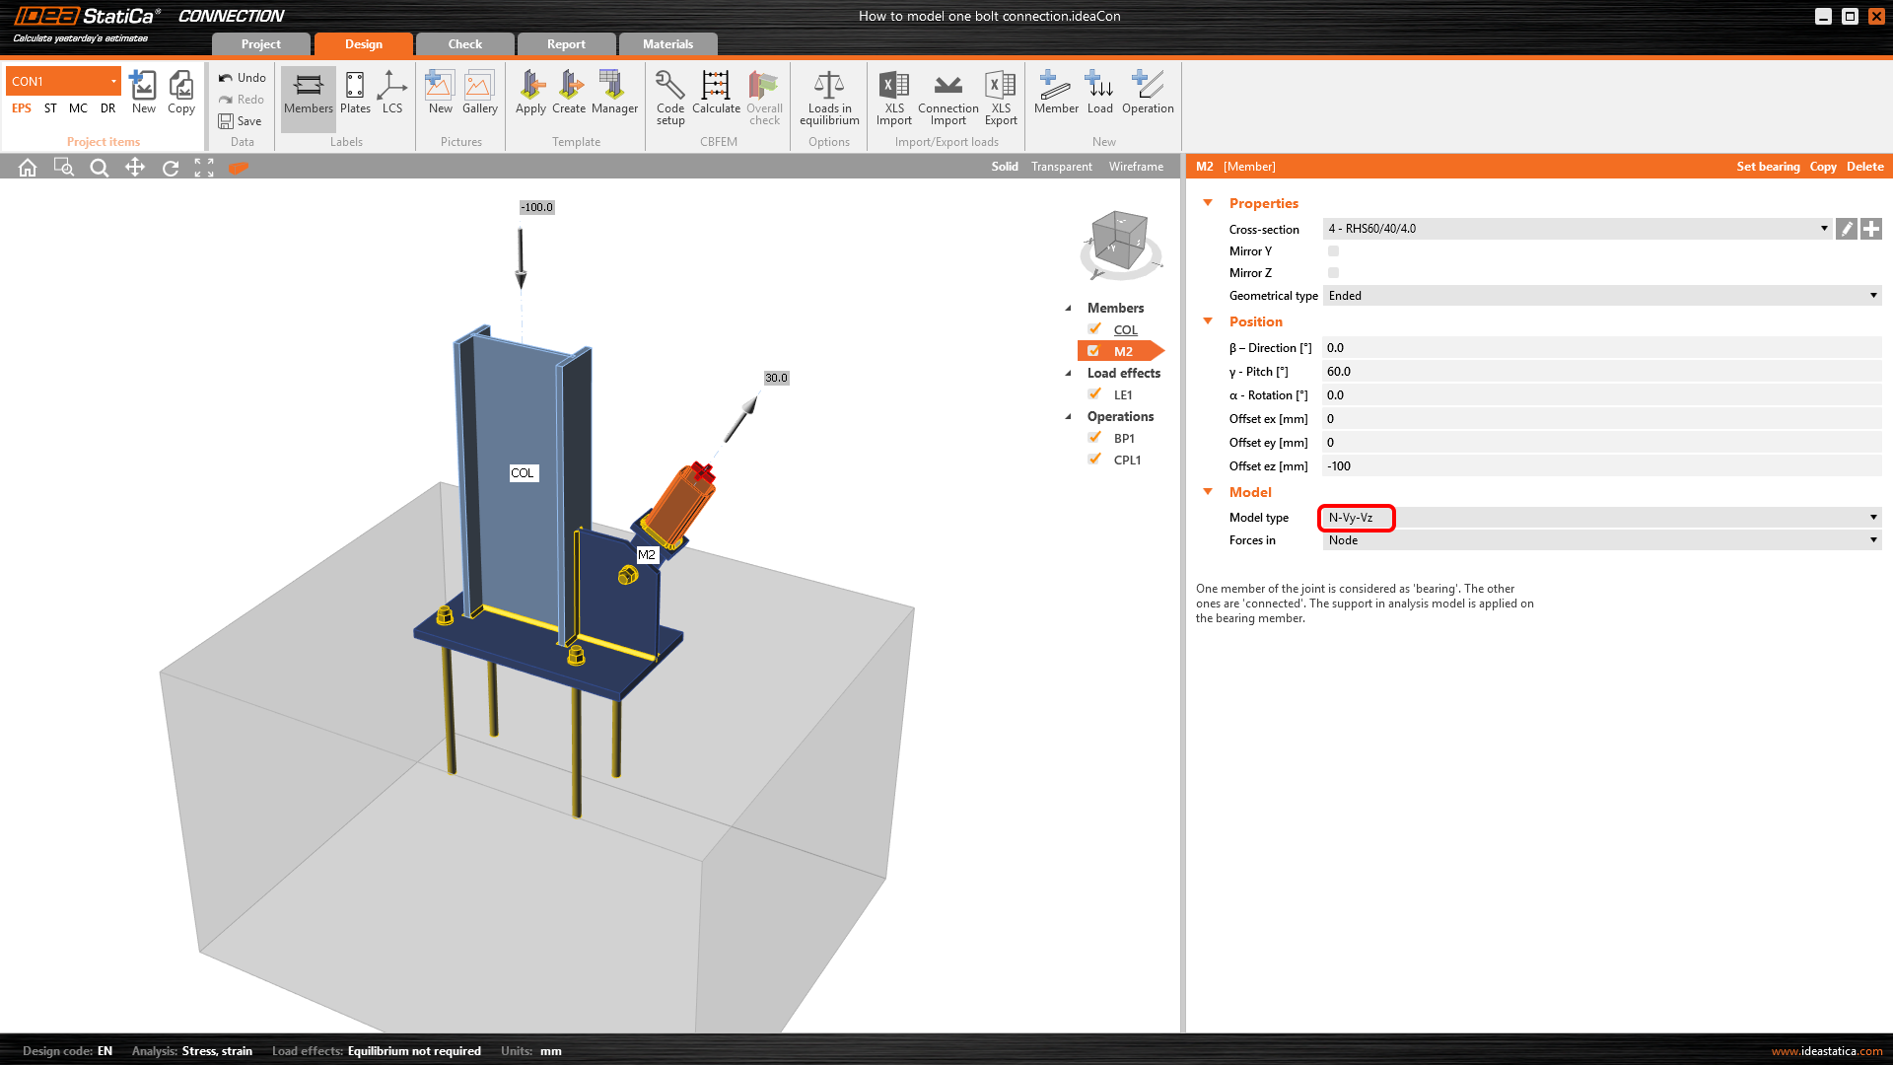Edit cross-section with pencil icon

click(1847, 229)
